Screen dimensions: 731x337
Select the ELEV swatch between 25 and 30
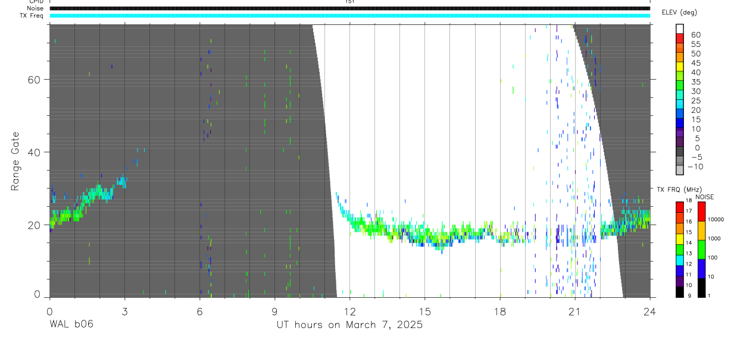coord(680,96)
